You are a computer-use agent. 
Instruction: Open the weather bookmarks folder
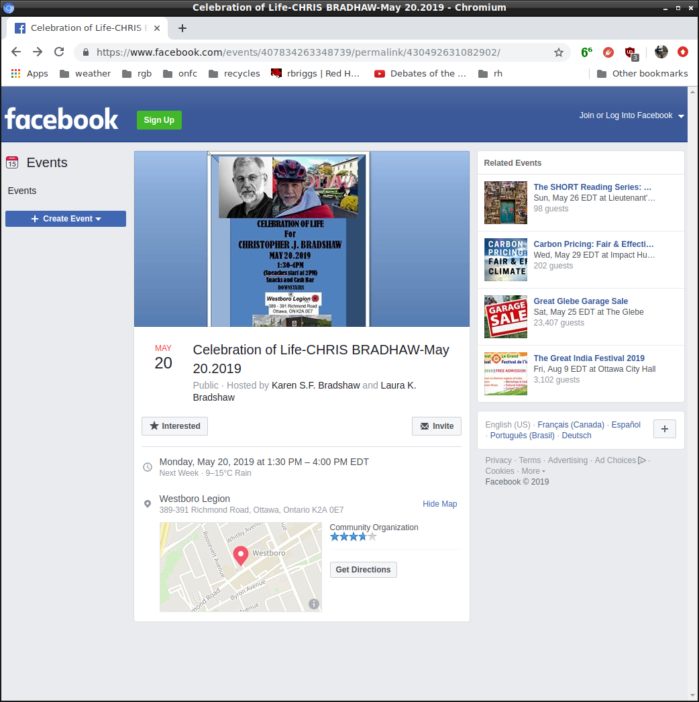pos(85,73)
